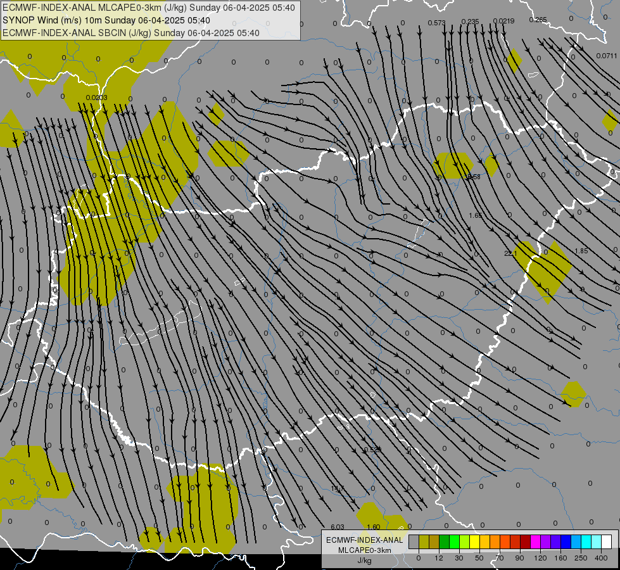
Task: Click the gray swatch in the legend
Action: click(414, 541)
